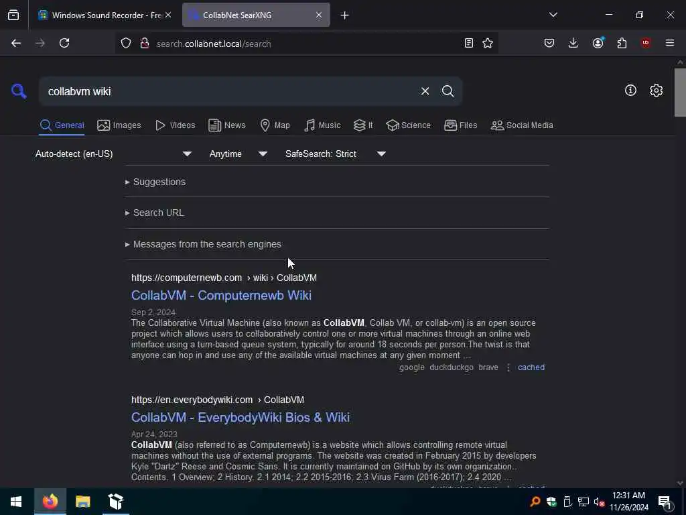686x515 pixels.
Task: Bookmark this page with star icon
Action: click(488, 43)
